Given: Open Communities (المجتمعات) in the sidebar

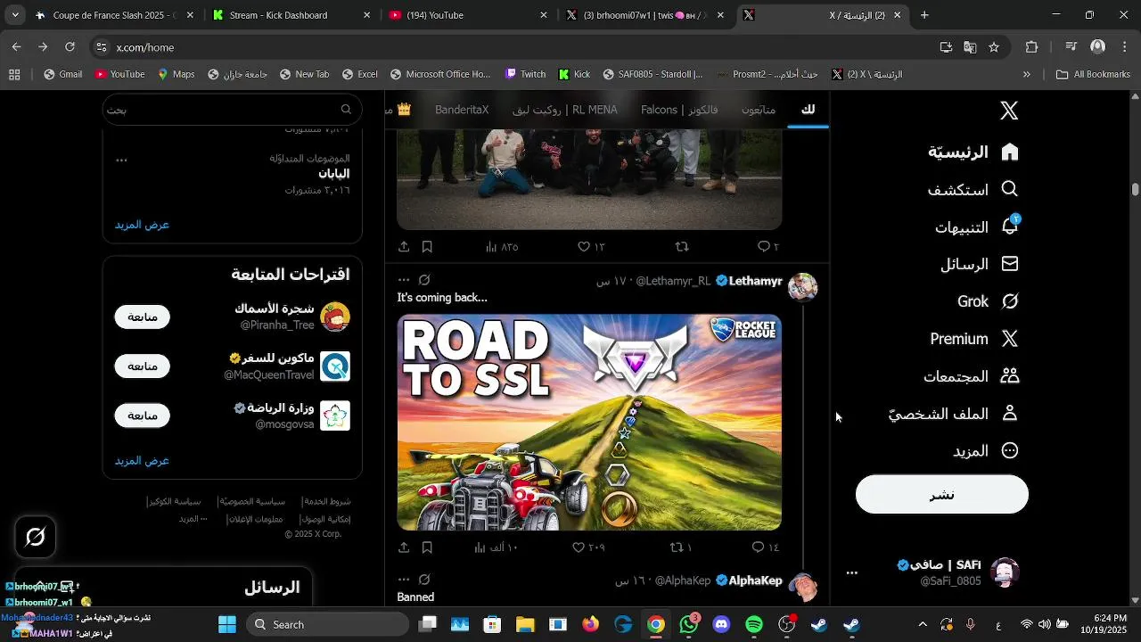Looking at the screenshot, I should 972,376.
